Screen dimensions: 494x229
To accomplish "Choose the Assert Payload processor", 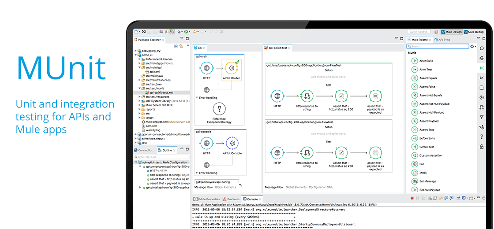I will 425,121.
